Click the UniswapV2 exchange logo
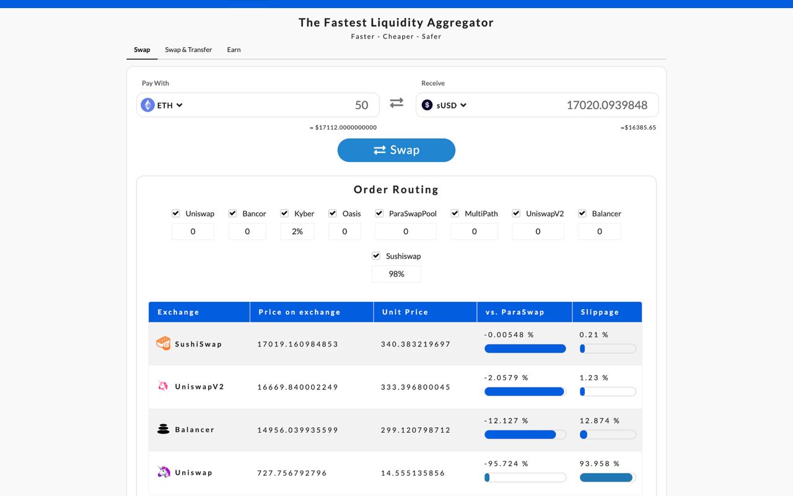Screen dimensions: 793x496 pyautogui.click(x=163, y=386)
